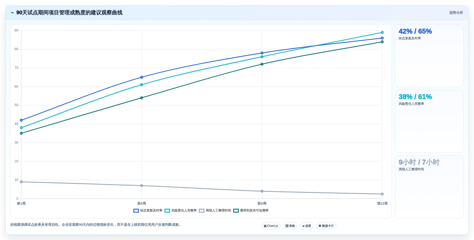
Task: Click the cyan 风险责任人完整率 point at 第12周
Action: point(382,32)
